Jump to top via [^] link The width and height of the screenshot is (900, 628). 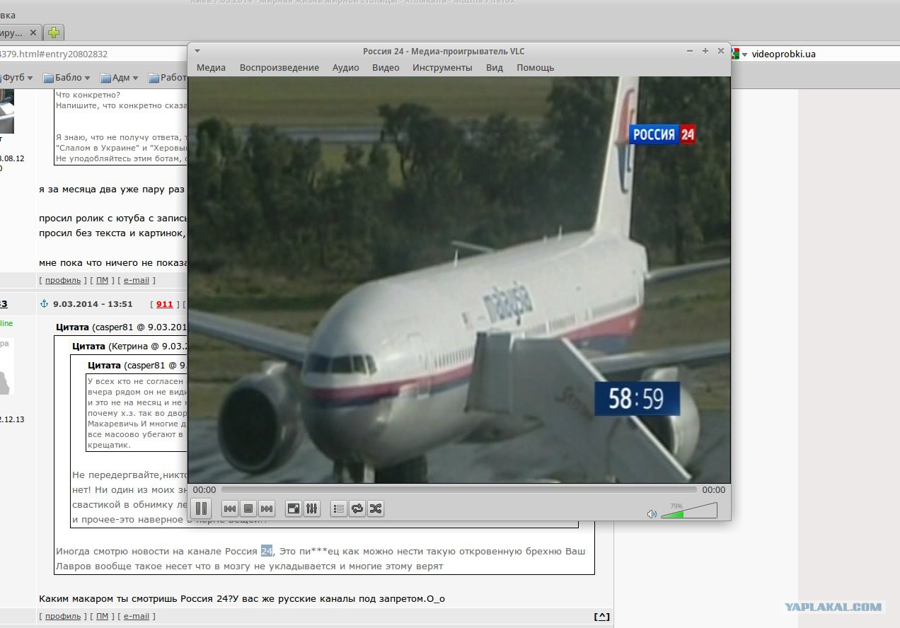[601, 616]
